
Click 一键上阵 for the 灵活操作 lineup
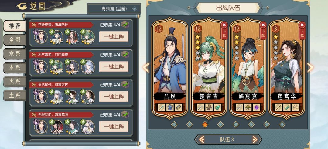click(114, 97)
